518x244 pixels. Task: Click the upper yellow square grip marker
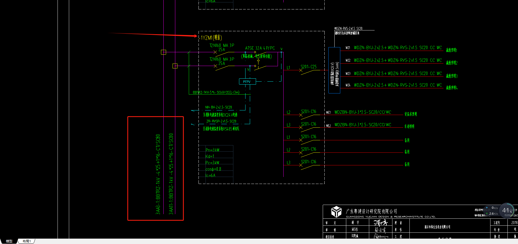pyautogui.click(x=163, y=52)
